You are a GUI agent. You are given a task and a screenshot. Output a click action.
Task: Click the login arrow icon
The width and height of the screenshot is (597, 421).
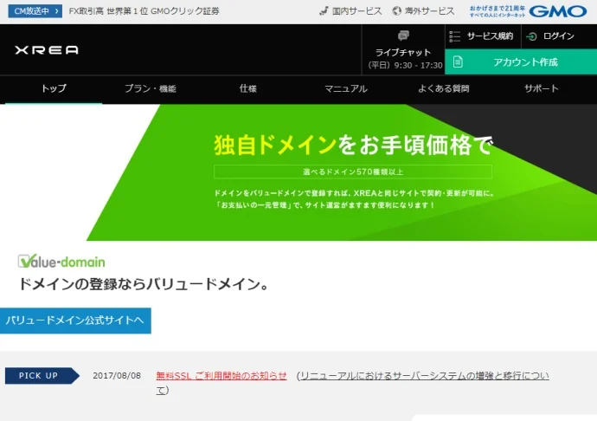coord(531,36)
